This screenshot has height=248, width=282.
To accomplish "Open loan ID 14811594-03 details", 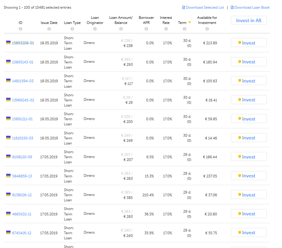I will click(x=23, y=81).
